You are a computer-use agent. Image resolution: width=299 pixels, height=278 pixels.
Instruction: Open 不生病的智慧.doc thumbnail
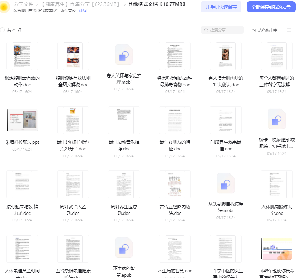coord(175,249)
